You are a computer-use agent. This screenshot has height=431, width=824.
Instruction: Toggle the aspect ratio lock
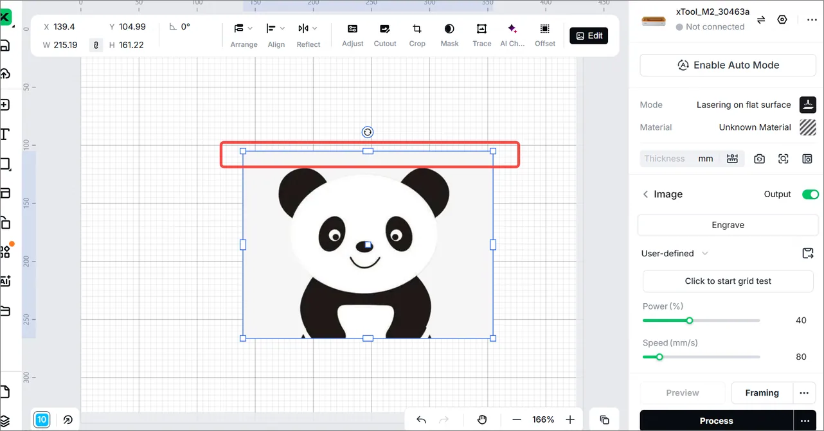tap(96, 45)
